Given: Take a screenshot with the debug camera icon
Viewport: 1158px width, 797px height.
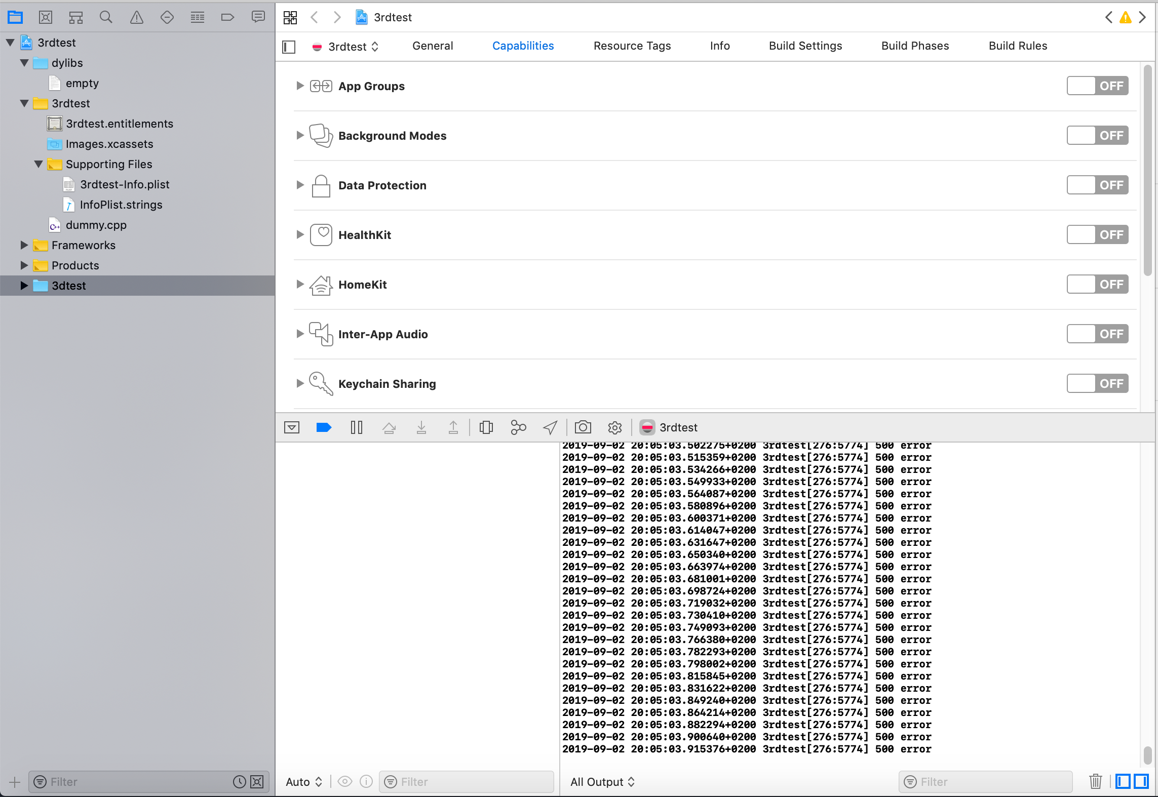Looking at the screenshot, I should click(583, 427).
